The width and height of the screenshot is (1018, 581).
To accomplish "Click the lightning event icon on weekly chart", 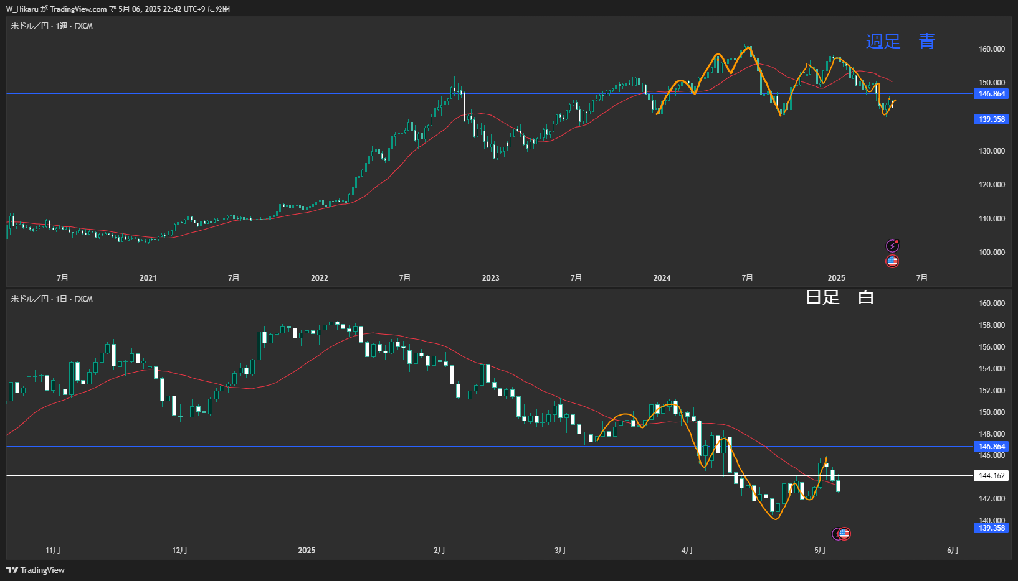I will (x=892, y=246).
